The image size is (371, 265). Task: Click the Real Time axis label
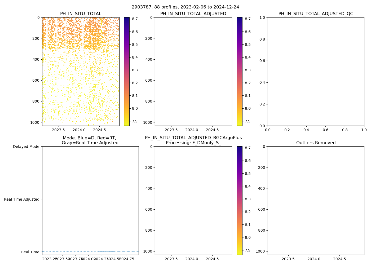click(30, 252)
